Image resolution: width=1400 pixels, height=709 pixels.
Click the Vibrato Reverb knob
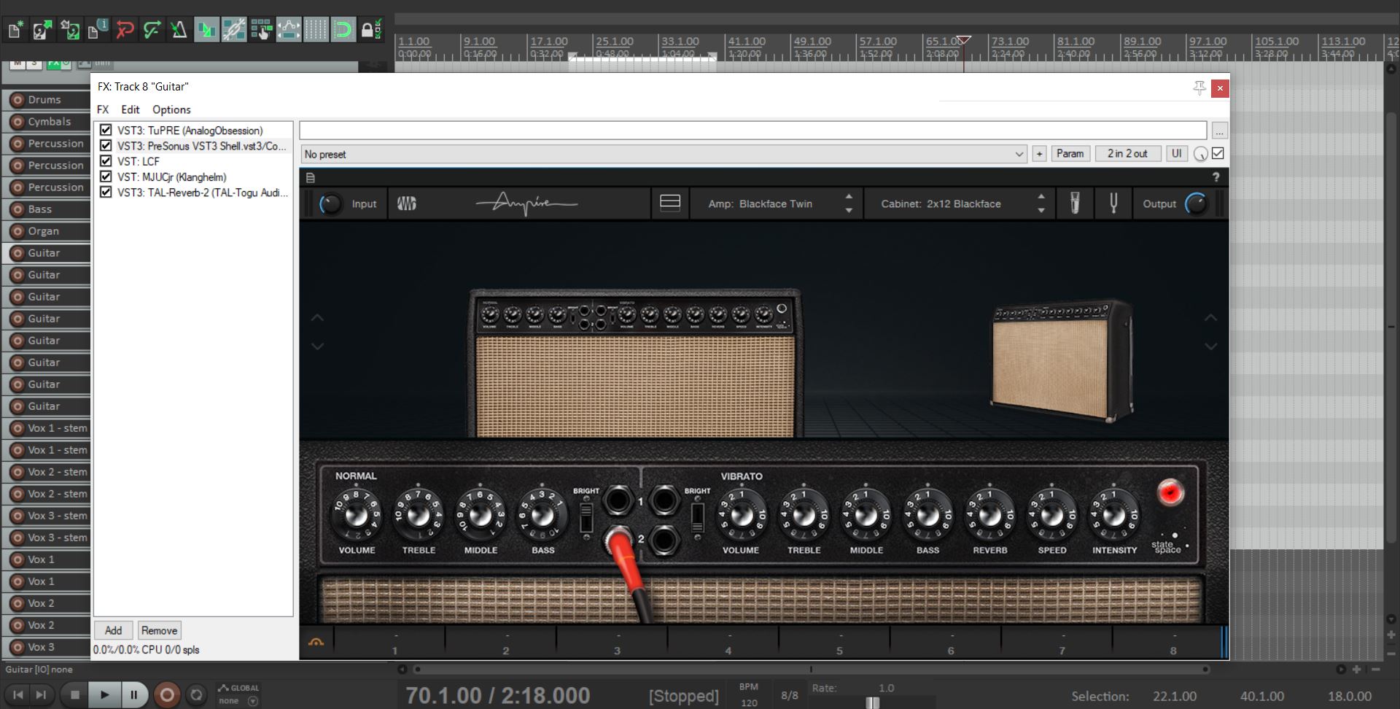coord(989,514)
